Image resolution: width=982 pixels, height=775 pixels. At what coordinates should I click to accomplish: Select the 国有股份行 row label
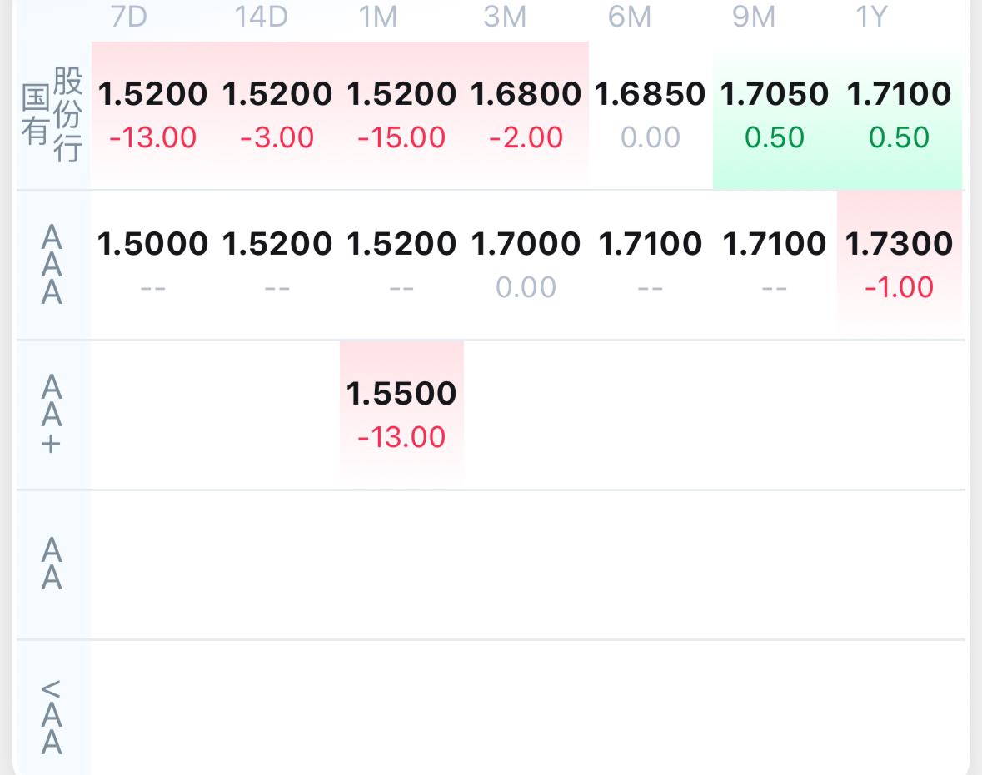click(52, 116)
